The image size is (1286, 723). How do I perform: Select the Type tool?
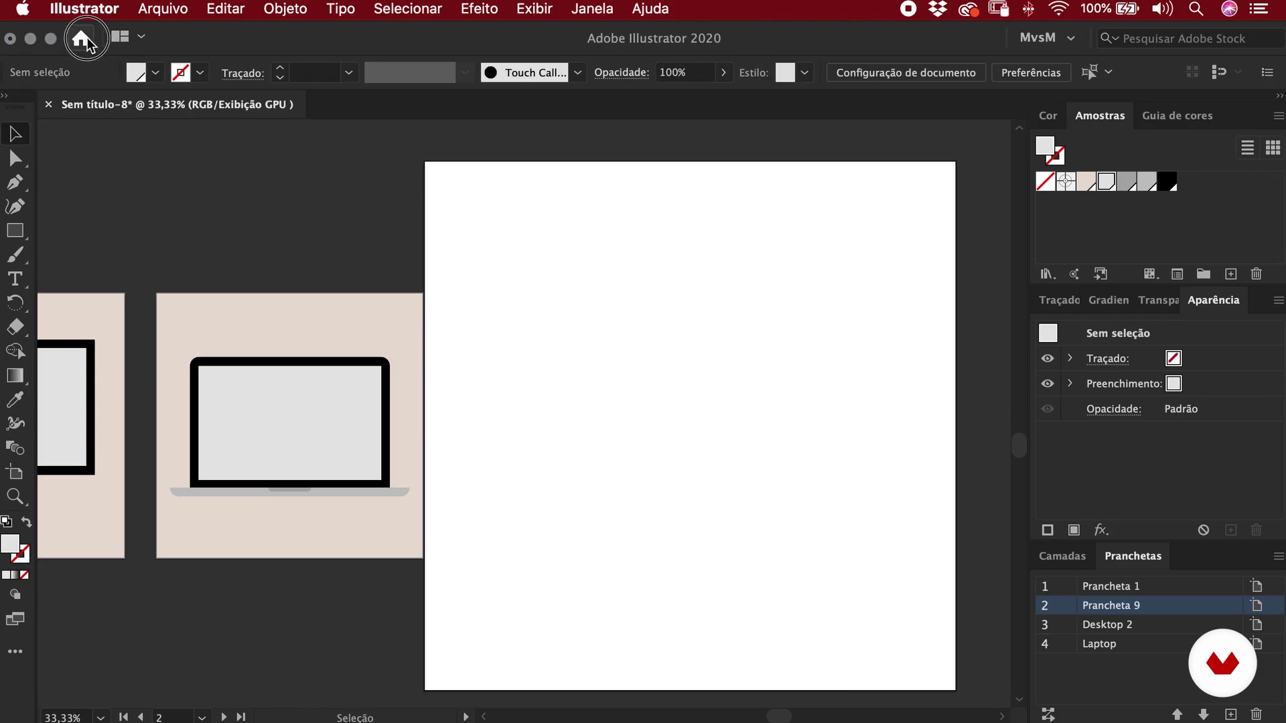[x=15, y=278]
